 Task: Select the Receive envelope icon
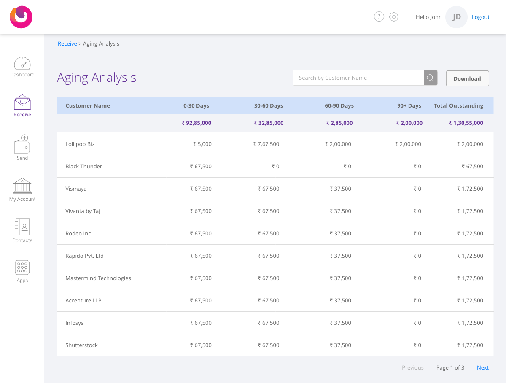22,102
